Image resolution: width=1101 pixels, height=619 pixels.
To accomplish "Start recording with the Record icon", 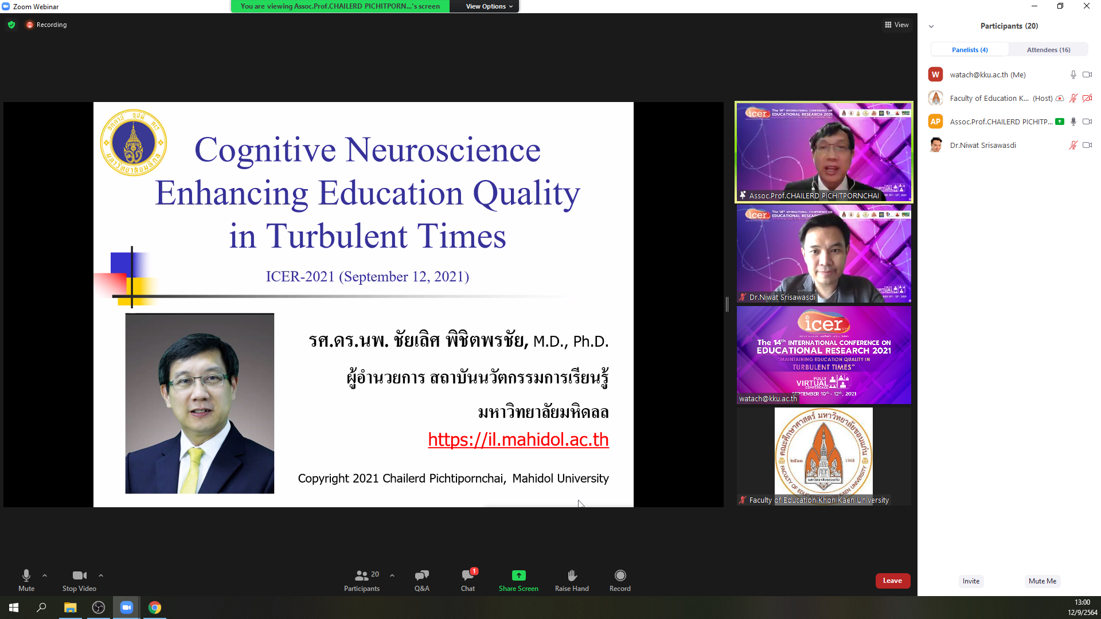I will 620,575.
